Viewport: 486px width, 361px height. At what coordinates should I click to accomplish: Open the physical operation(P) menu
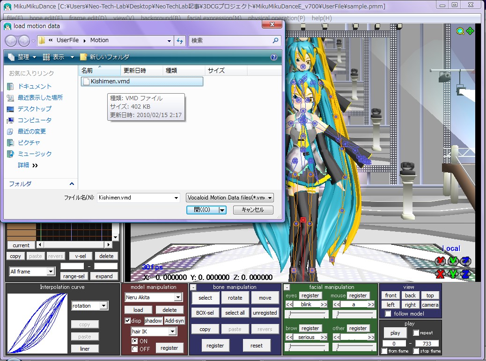click(276, 18)
